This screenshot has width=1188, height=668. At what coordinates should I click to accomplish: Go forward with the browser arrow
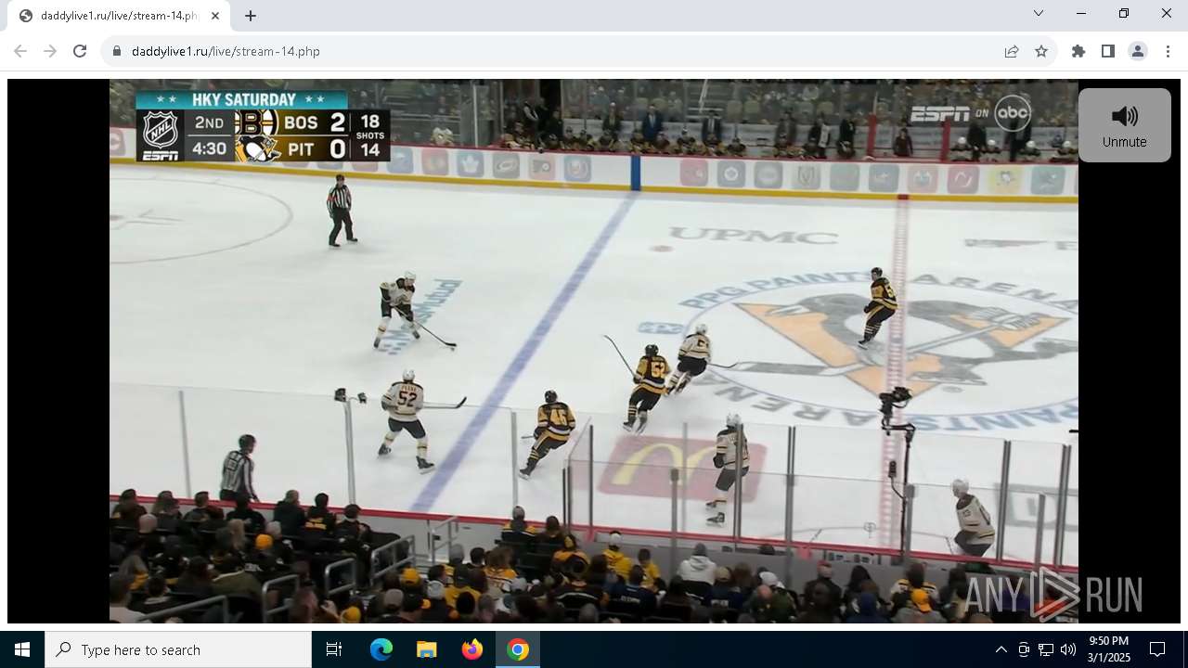coord(50,51)
